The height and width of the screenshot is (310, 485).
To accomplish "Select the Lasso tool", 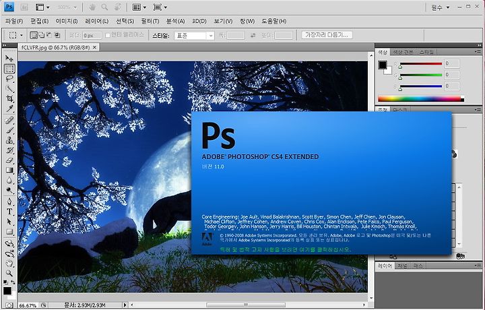I will pyautogui.click(x=9, y=79).
